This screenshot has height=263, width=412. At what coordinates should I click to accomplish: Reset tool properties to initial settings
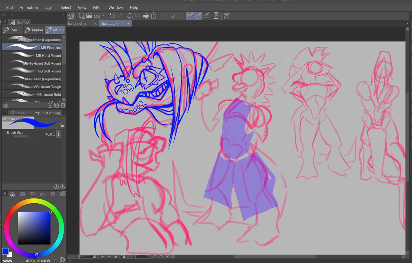click(x=56, y=187)
